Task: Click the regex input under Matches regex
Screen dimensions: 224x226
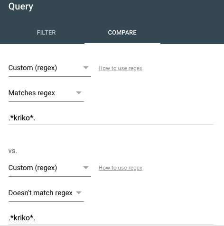Action: pyautogui.click(x=111, y=118)
